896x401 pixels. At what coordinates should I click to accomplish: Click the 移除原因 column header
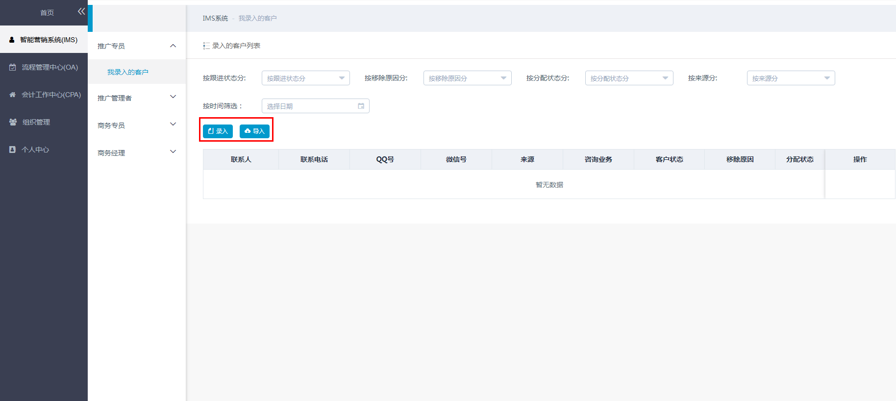point(740,159)
